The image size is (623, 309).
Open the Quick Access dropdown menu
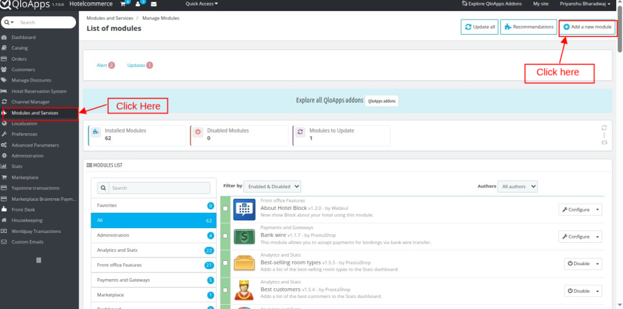pyautogui.click(x=201, y=4)
